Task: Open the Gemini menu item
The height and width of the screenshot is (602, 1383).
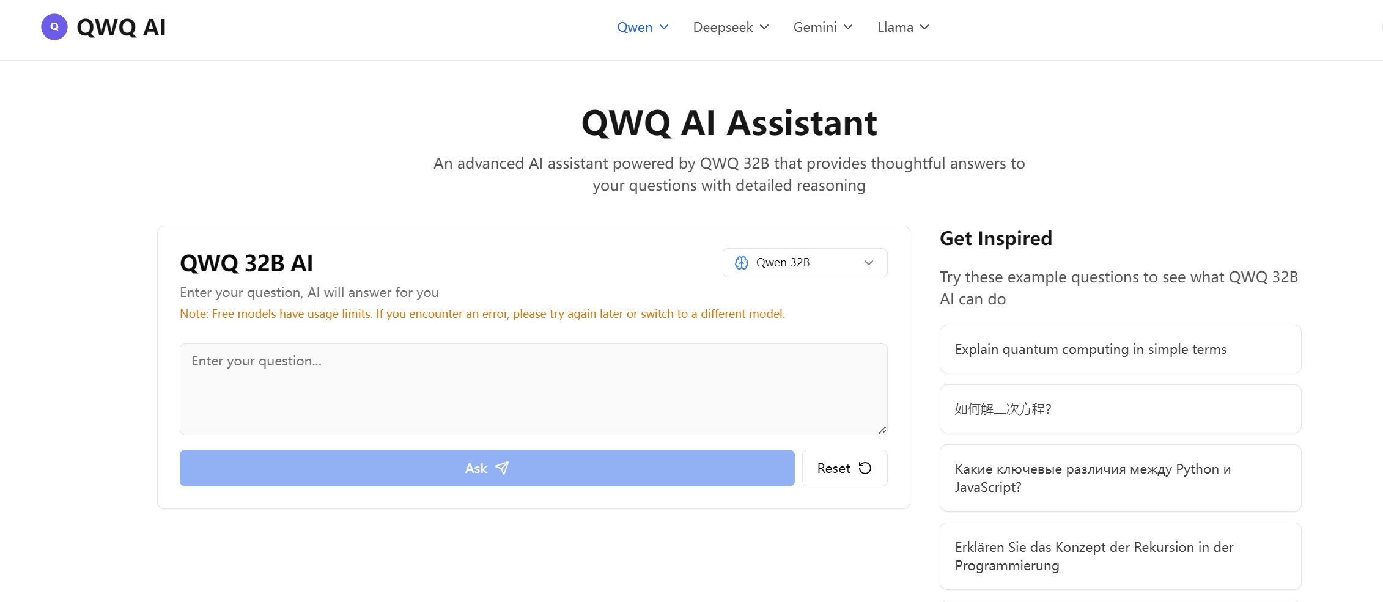Action: point(823,27)
